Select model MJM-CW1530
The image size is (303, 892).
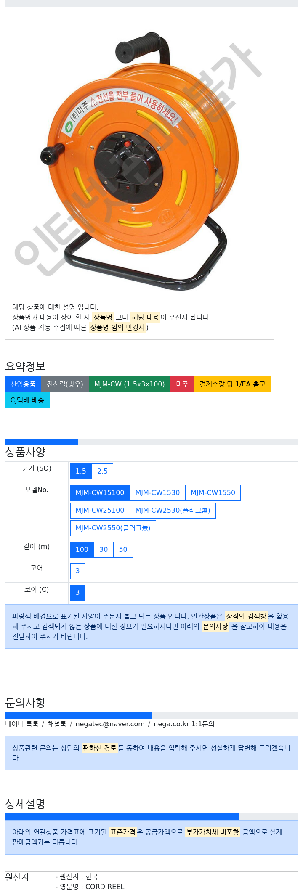(157, 493)
